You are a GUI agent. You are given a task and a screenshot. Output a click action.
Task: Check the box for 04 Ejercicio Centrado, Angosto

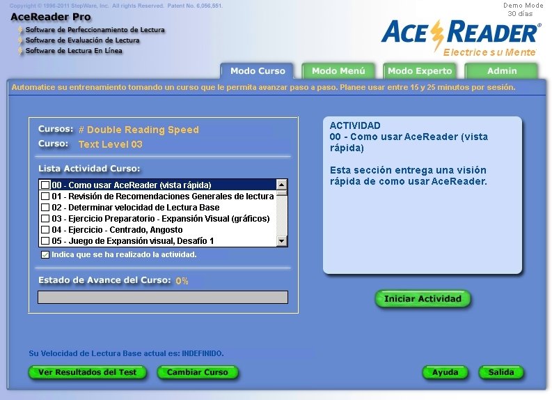(45, 230)
